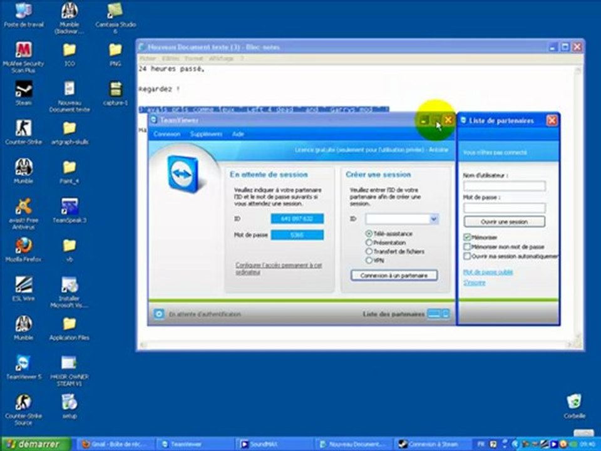Image resolution: width=601 pixels, height=451 pixels.
Task: Open the Aide menu in TeamViewer
Action: (x=238, y=134)
